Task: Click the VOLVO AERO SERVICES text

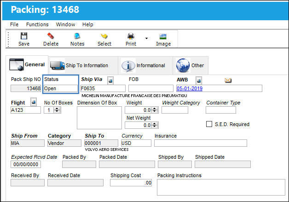Action: tap(107, 150)
